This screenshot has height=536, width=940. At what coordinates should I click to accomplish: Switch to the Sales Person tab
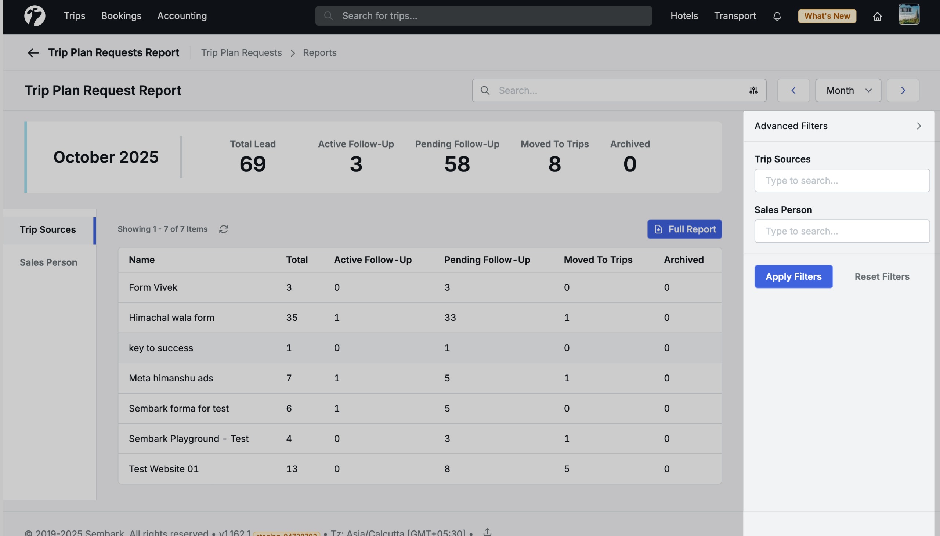point(48,262)
